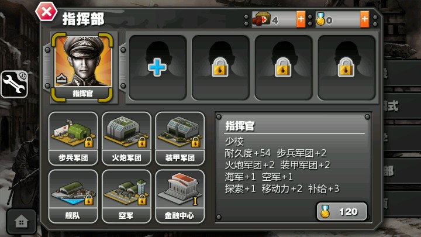Viewport: 421px width, 237px height.
Task: Open the 装甲军团 armor building
Action: [180, 138]
